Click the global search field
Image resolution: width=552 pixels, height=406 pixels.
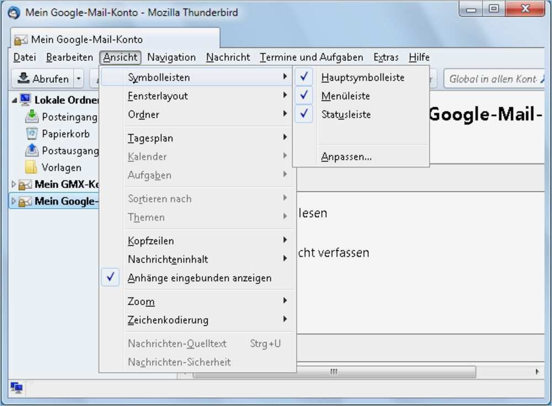[x=493, y=78]
